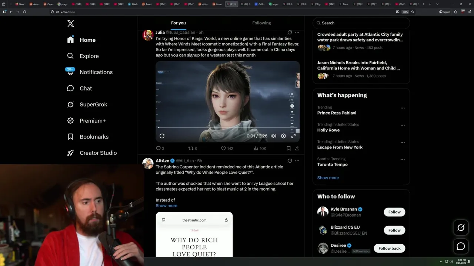Open the floating chat bubble button

tap(461, 246)
